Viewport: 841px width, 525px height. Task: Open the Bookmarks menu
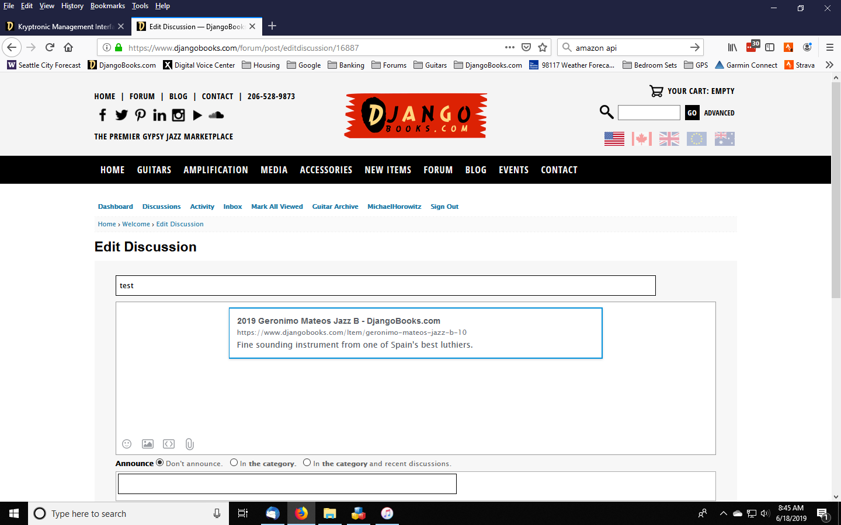pos(107,6)
